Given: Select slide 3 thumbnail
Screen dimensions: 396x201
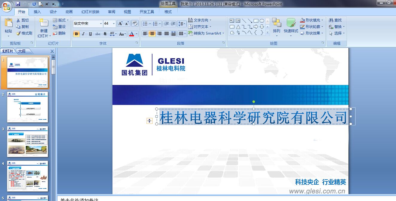Looking at the screenshot, I should click(28, 141).
